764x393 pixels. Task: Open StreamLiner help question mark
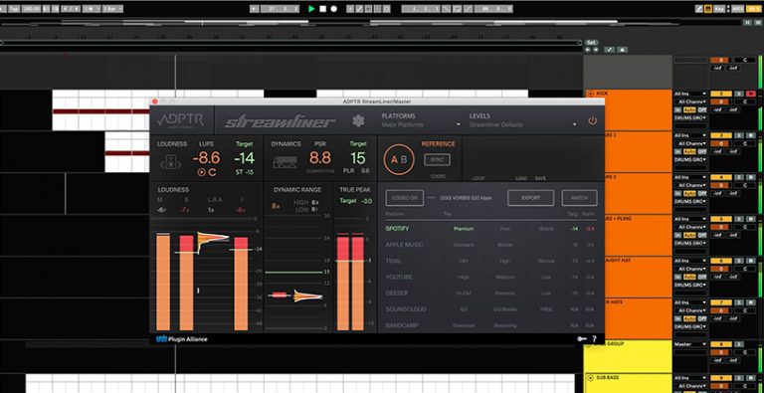click(x=595, y=339)
